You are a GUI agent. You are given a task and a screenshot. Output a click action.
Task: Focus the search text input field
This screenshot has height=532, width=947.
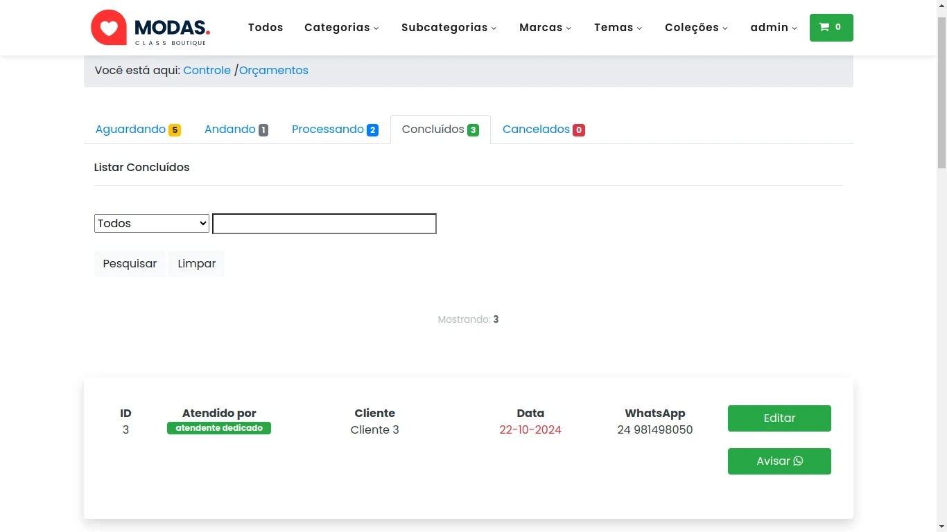[324, 224]
